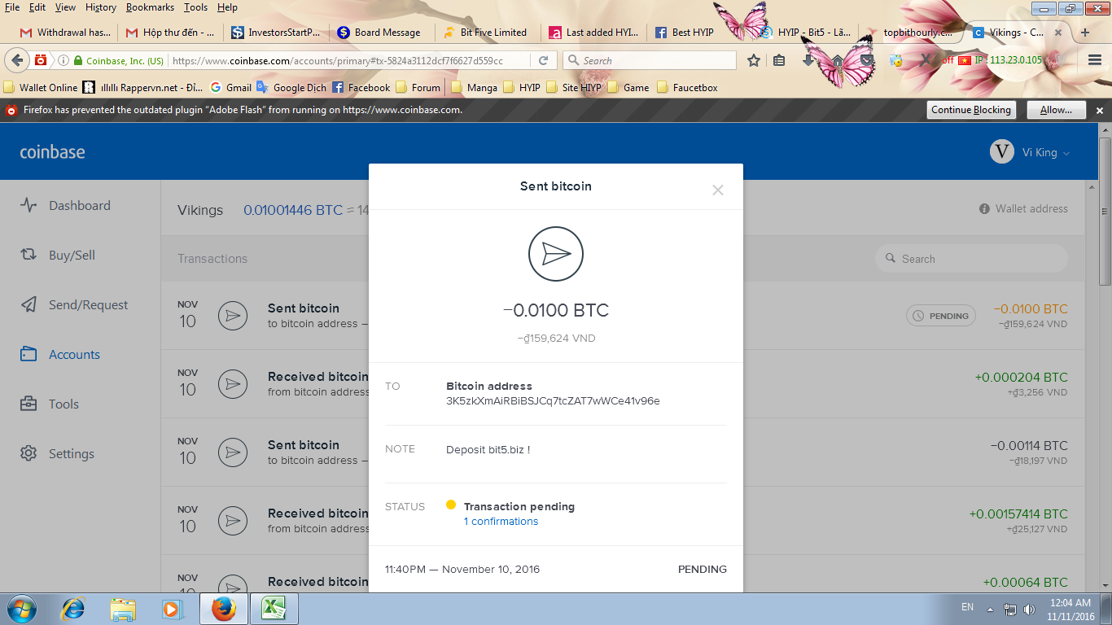Open the Bookmarks menu
This screenshot has width=1112, height=625.
click(150, 7)
